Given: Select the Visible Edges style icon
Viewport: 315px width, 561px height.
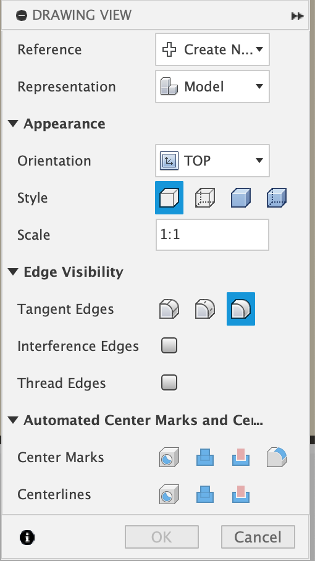Looking at the screenshot, I should (169, 198).
